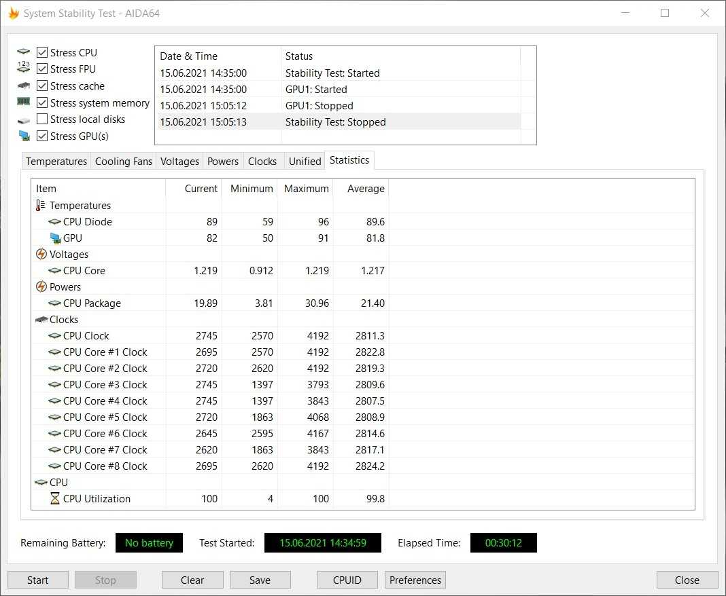Enable the Stress local disks checkbox
The height and width of the screenshot is (596, 726).
[x=42, y=119]
